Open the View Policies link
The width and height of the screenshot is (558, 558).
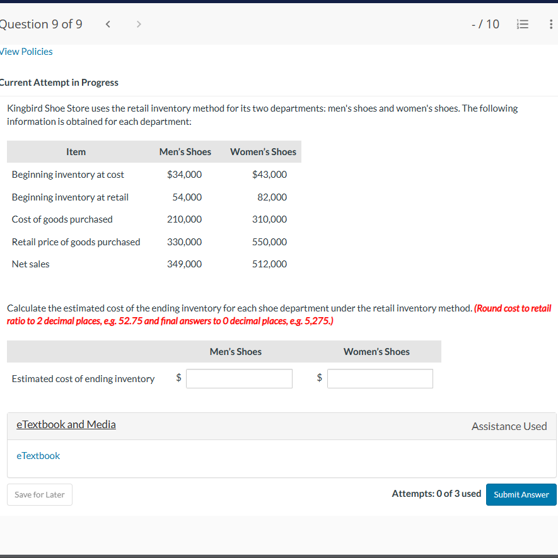26,52
